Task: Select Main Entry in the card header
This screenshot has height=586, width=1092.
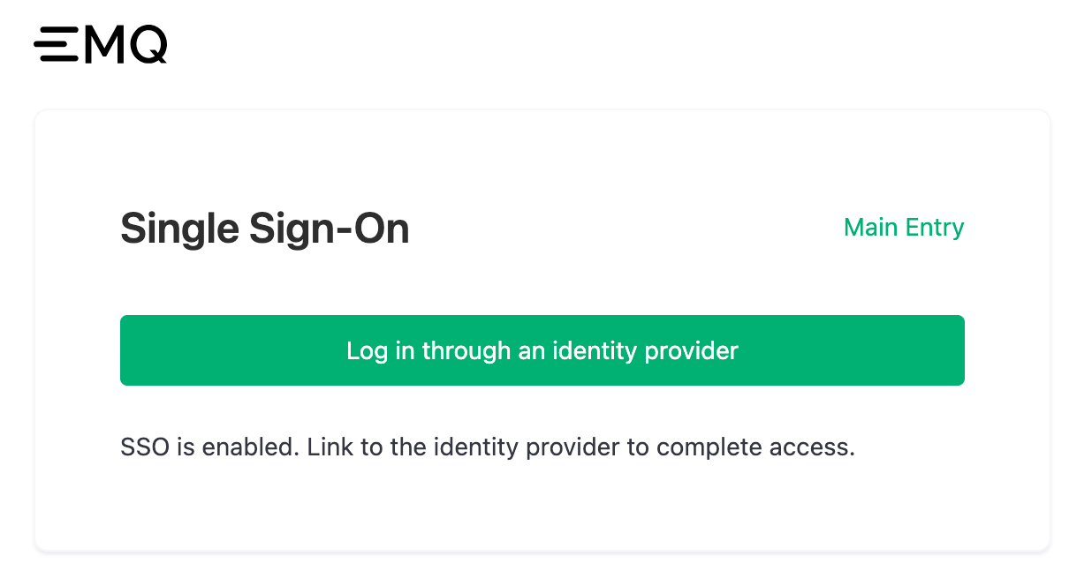Action: (904, 228)
